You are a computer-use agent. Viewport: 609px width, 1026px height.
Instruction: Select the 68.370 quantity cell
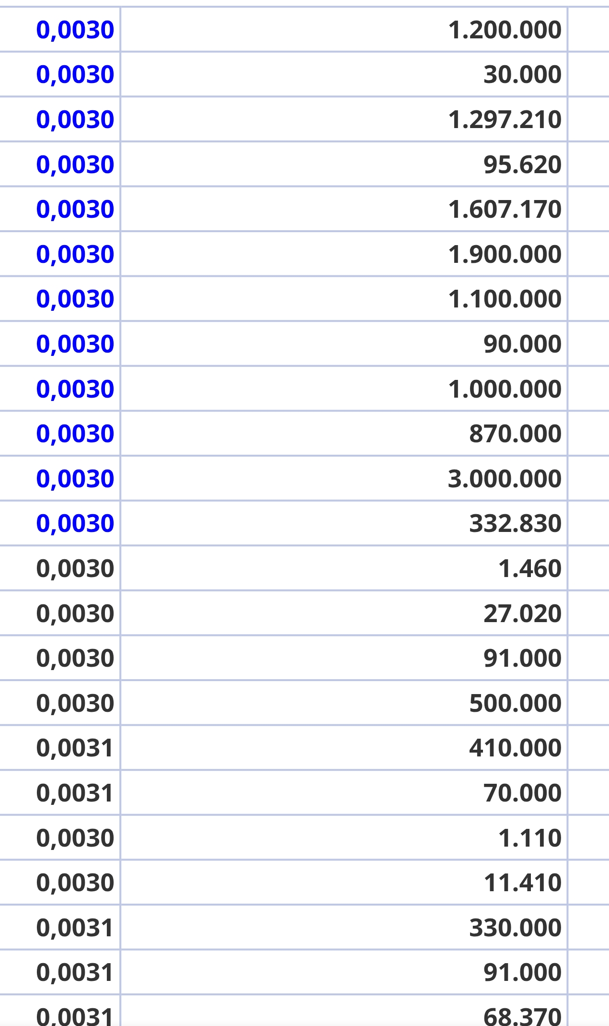click(344, 1011)
